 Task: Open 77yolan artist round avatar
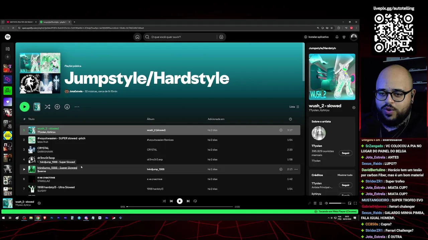[319, 133]
